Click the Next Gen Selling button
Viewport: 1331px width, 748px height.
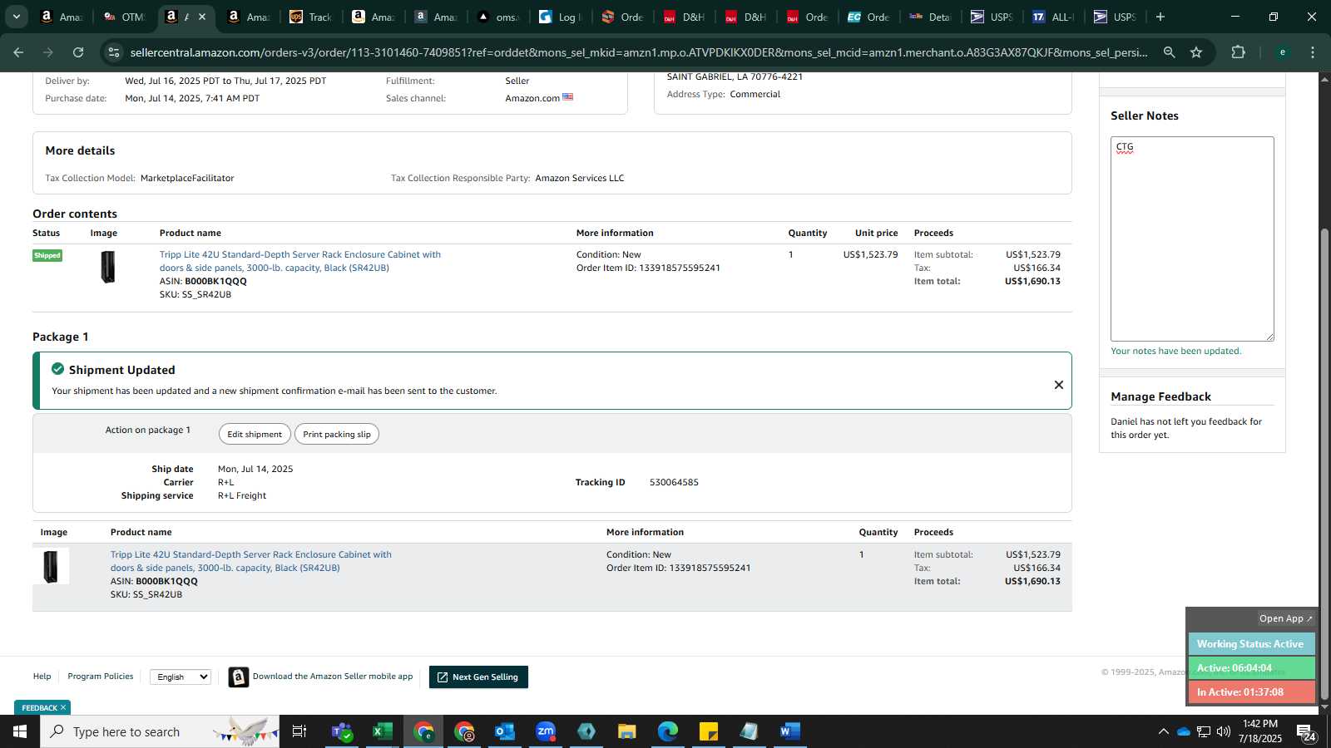[478, 677]
